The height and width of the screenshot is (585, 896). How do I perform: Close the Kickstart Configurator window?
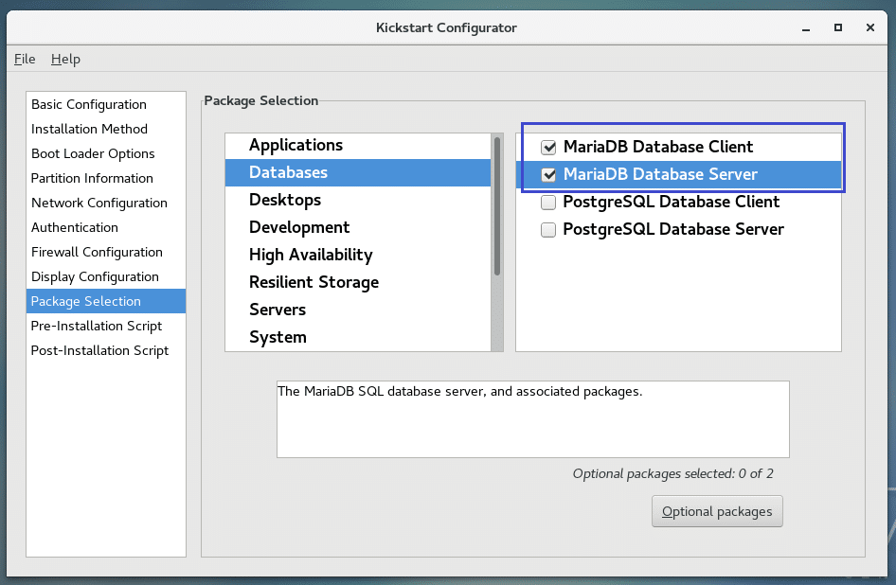(869, 27)
